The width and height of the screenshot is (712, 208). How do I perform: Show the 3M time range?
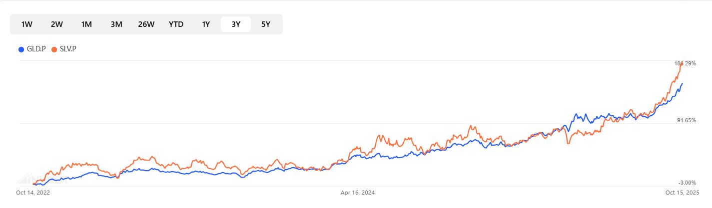point(116,24)
